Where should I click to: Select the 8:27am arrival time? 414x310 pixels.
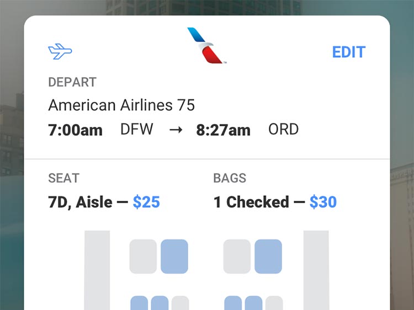(x=223, y=130)
